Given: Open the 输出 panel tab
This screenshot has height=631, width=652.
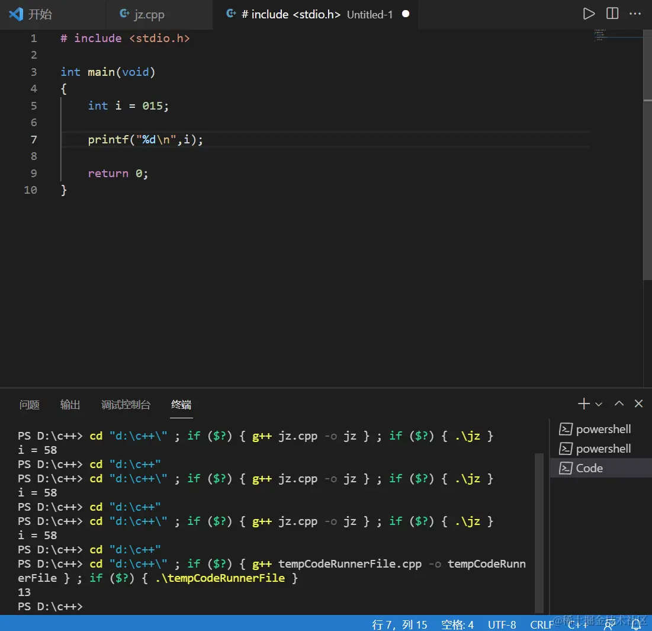Looking at the screenshot, I should [x=70, y=404].
